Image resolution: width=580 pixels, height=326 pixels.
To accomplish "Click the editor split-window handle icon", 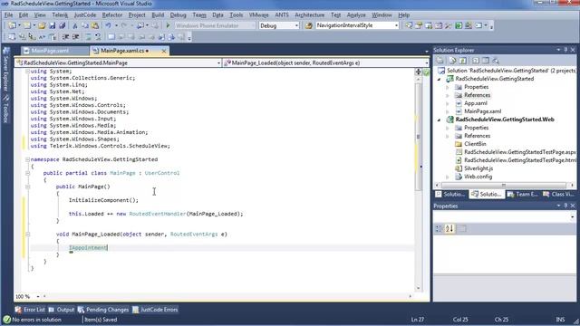I will pyautogui.click(x=419, y=72).
